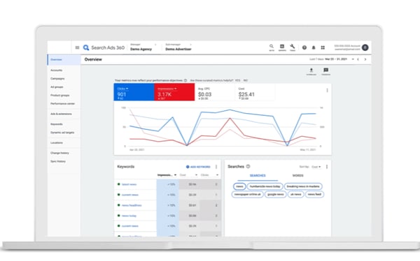Click the Cost $25.41 scorecard

[255, 92]
